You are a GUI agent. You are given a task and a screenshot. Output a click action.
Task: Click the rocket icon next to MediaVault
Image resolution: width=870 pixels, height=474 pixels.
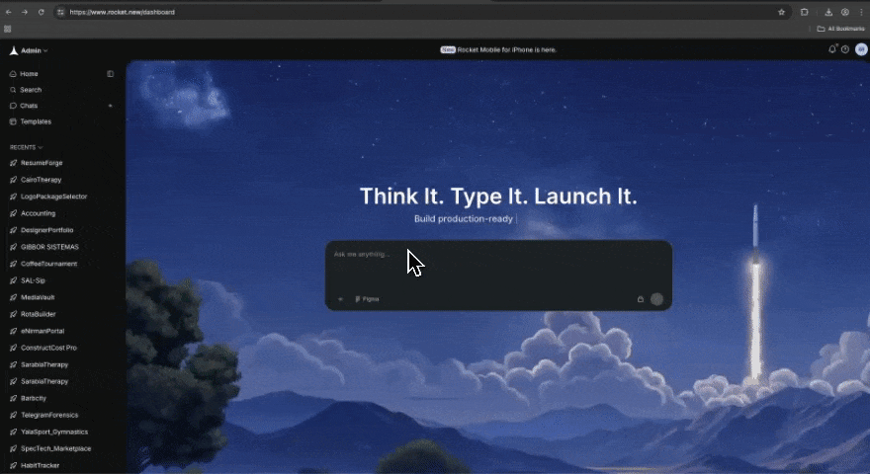point(13,297)
